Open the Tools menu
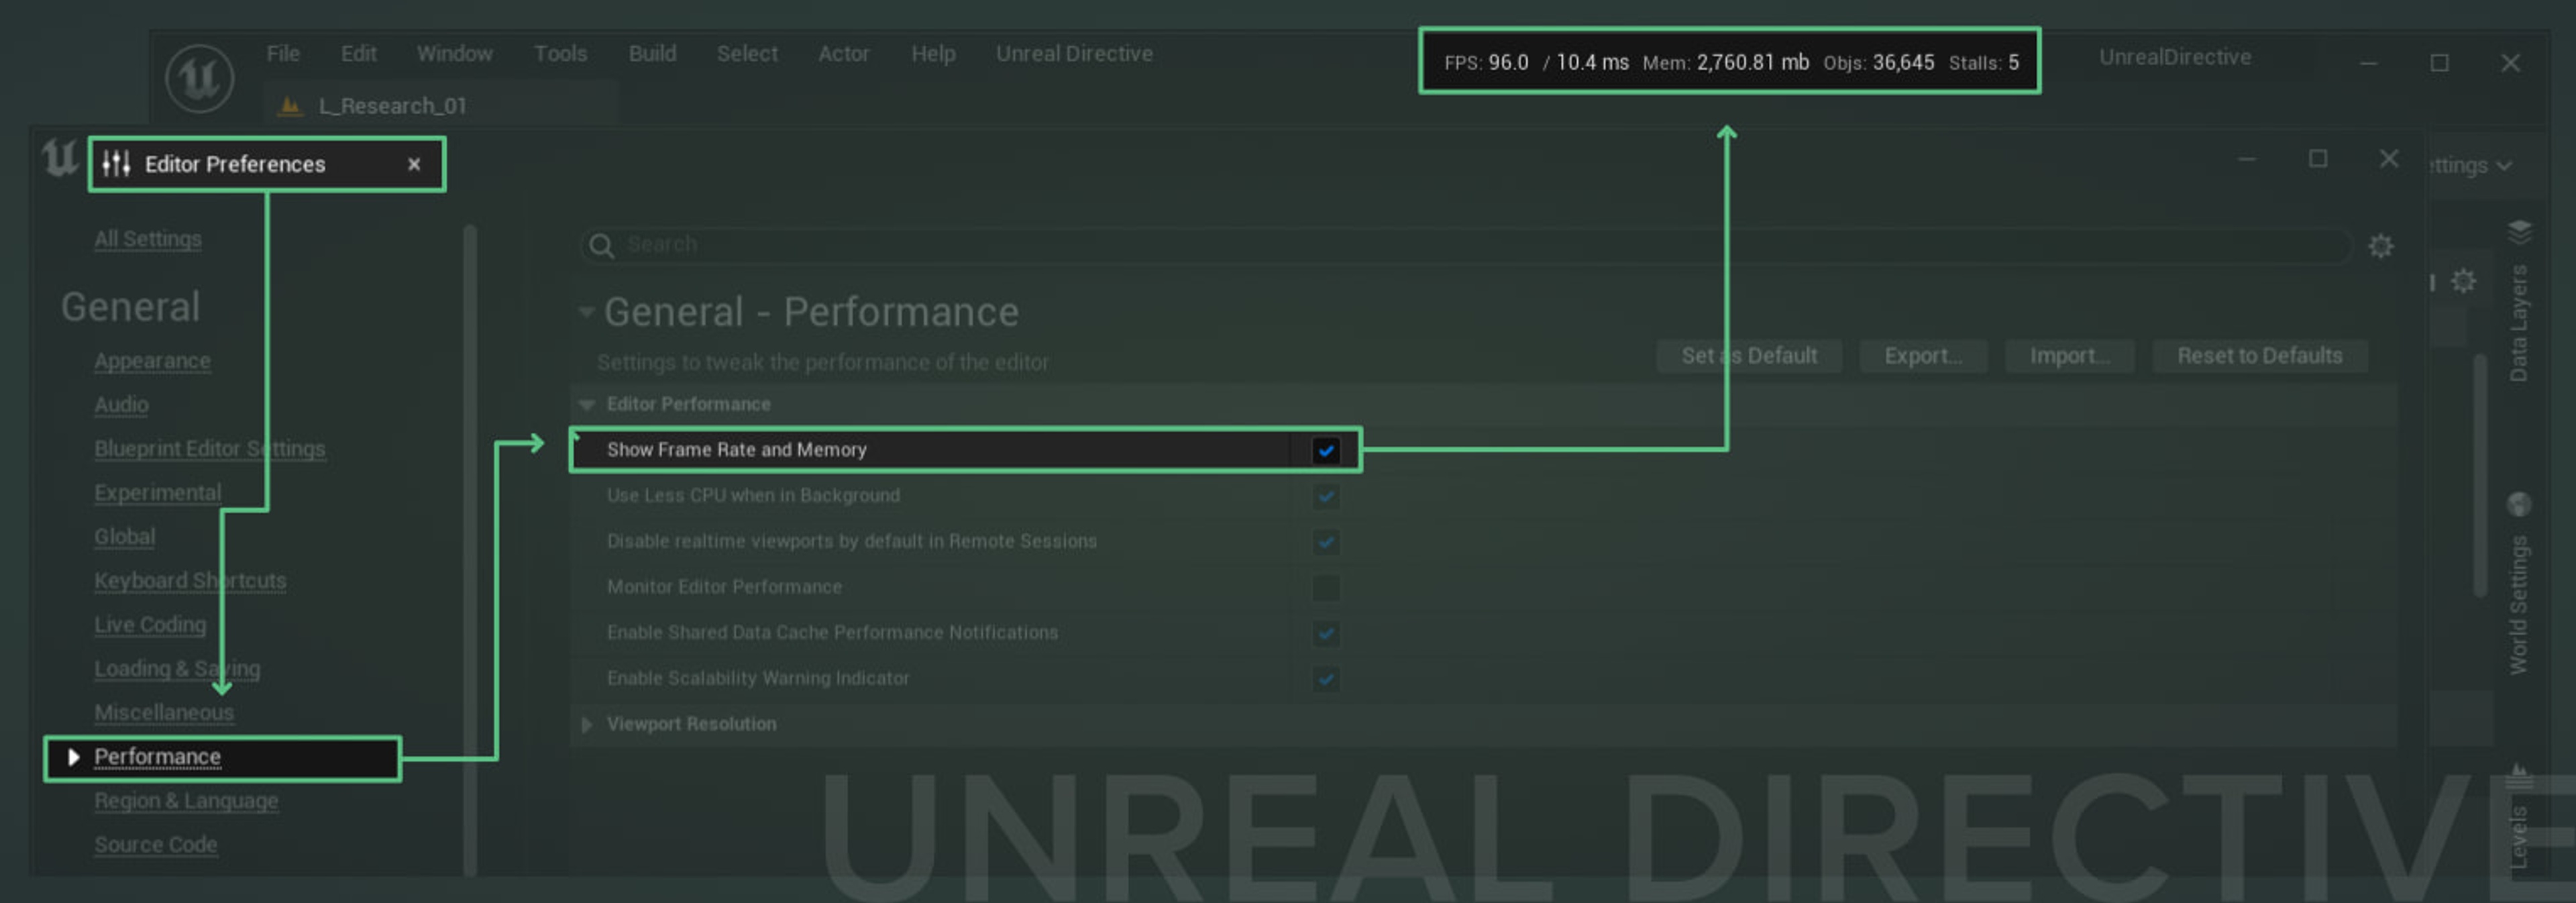Screen dimensions: 2576x903 pos(560,54)
